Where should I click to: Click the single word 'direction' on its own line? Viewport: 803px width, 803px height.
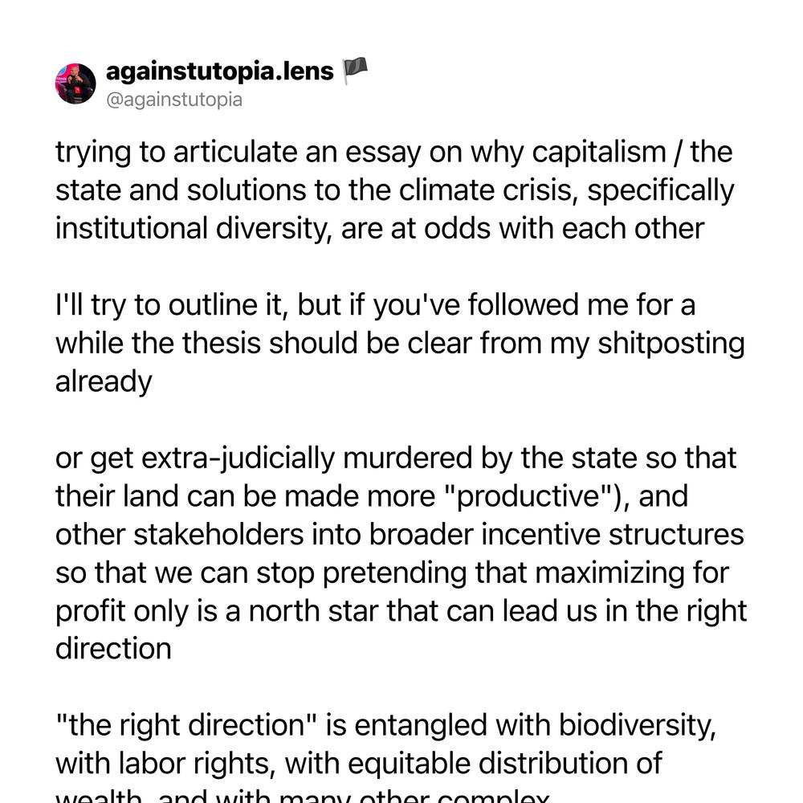pos(113,649)
